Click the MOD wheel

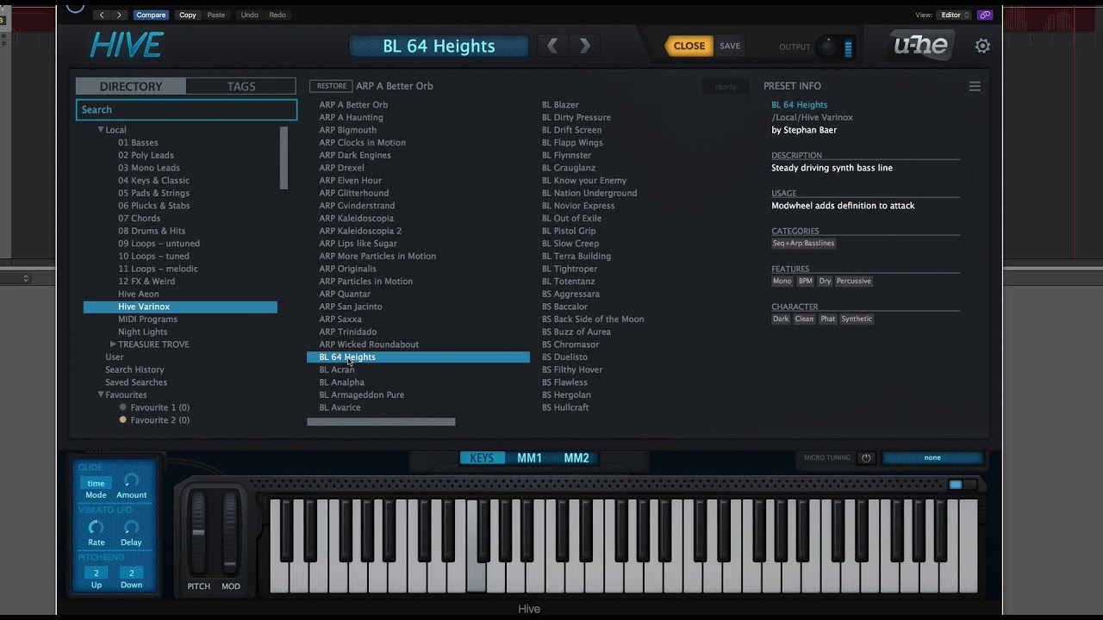pyautogui.click(x=230, y=534)
